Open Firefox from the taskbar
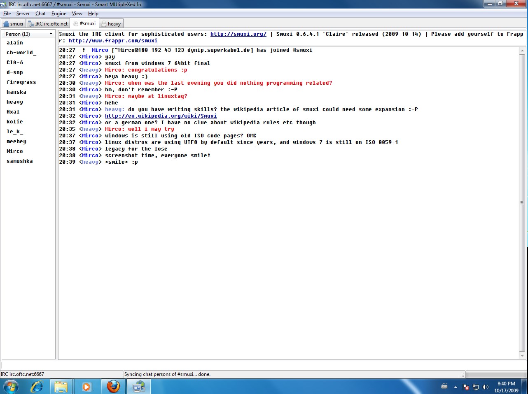Viewport: 528px width, 394px height. click(113, 387)
